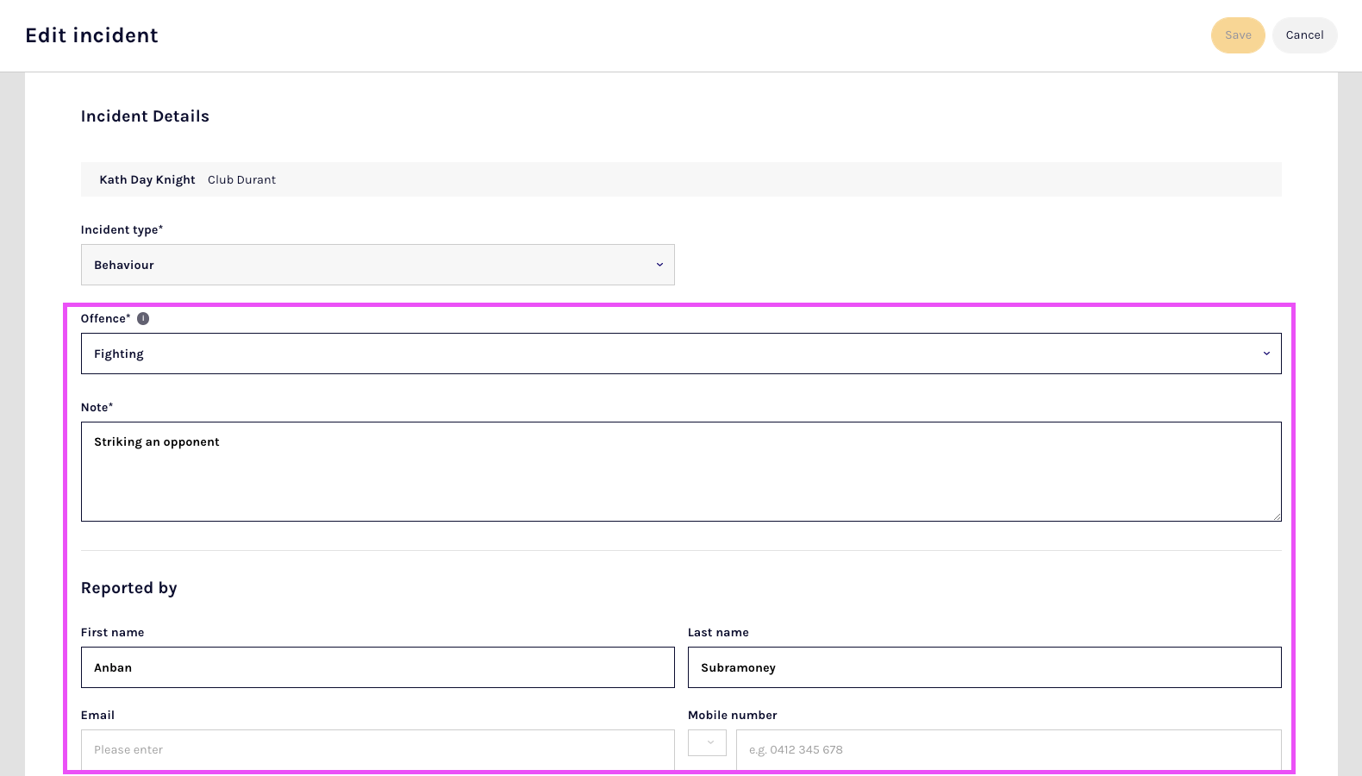Grab the Note textarea resize handle
1362x776 pixels.
coord(1277,516)
